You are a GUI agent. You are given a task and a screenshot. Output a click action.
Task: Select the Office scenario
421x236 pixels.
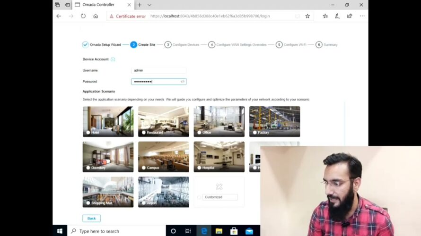click(219, 122)
